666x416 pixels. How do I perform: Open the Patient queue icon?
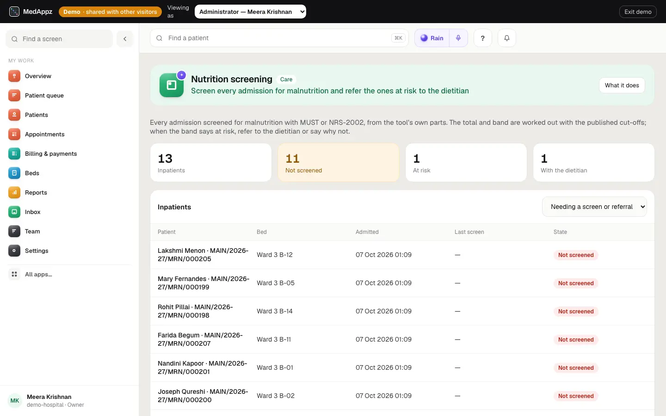14,96
